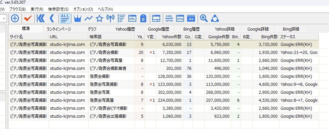329x129 pixels.
Task: Sort by the Yahoo件数 column header
Action: [x=169, y=37]
